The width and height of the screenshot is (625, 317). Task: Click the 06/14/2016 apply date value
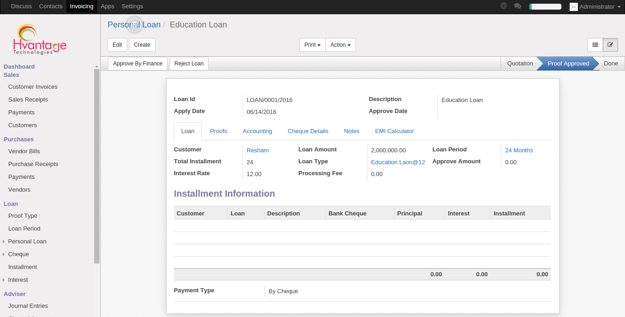pyautogui.click(x=261, y=112)
